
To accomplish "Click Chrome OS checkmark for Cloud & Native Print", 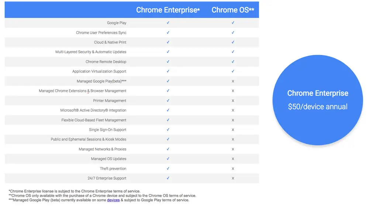I will click(233, 42).
